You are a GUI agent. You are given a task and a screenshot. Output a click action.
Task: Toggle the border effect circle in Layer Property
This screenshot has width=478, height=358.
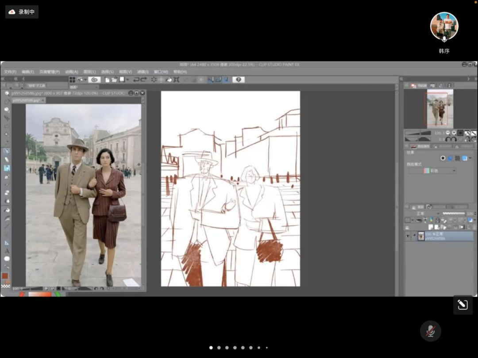click(x=443, y=158)
